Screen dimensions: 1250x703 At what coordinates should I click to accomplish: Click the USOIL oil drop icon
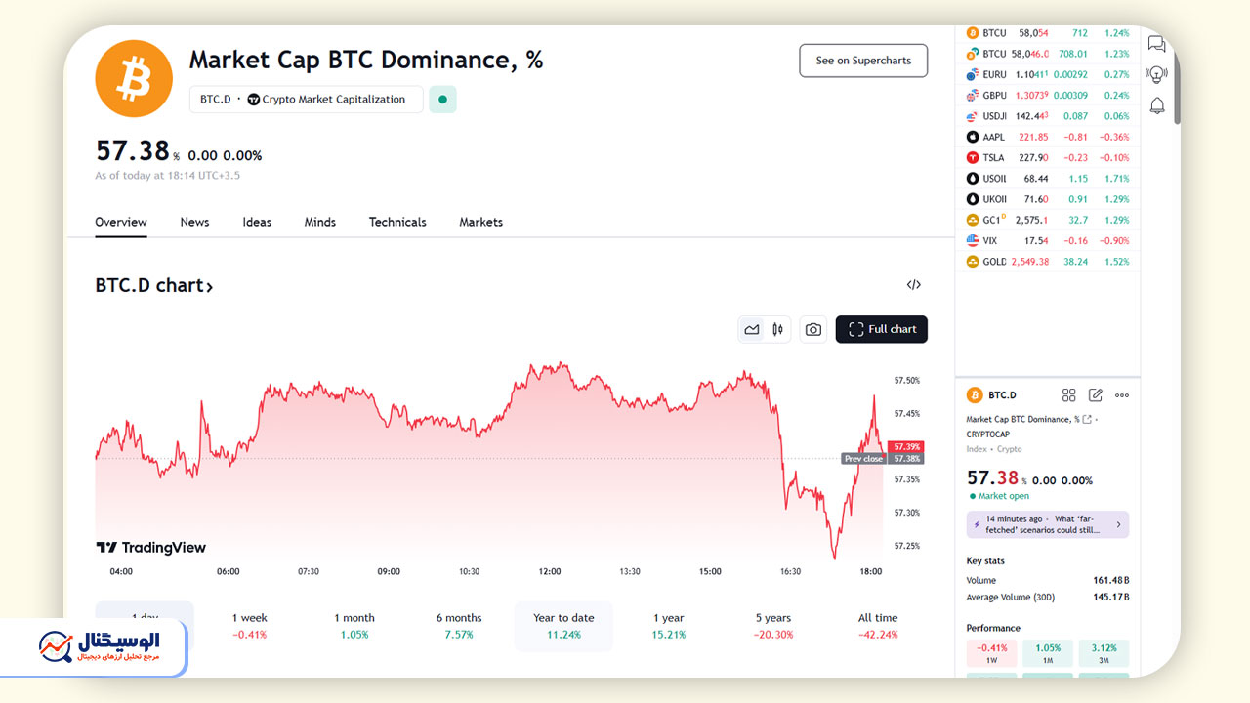click(973, 179)
